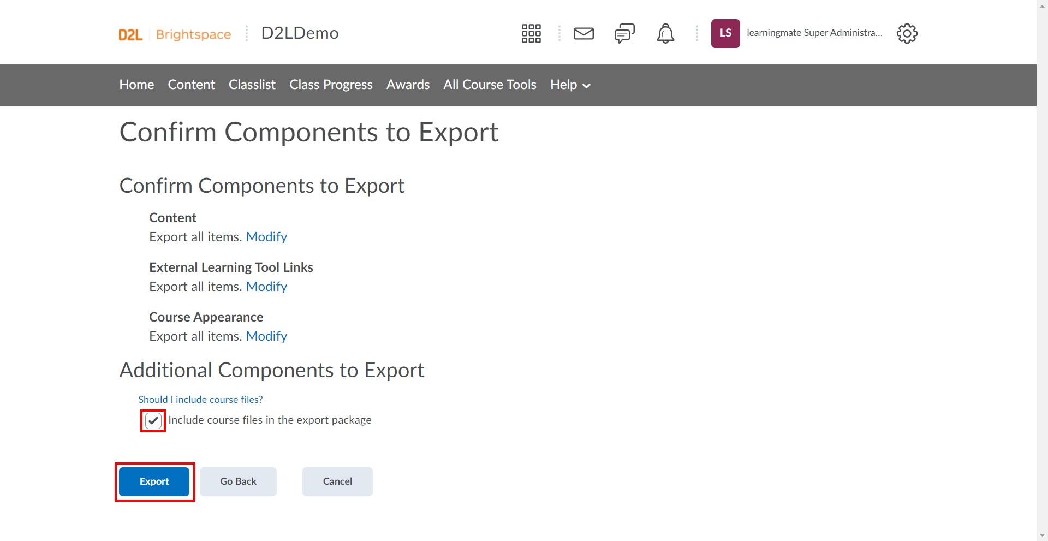Viewport: 1048px width, 541px height.
Task: Click the blue Export button
Action: coord(154,481)
